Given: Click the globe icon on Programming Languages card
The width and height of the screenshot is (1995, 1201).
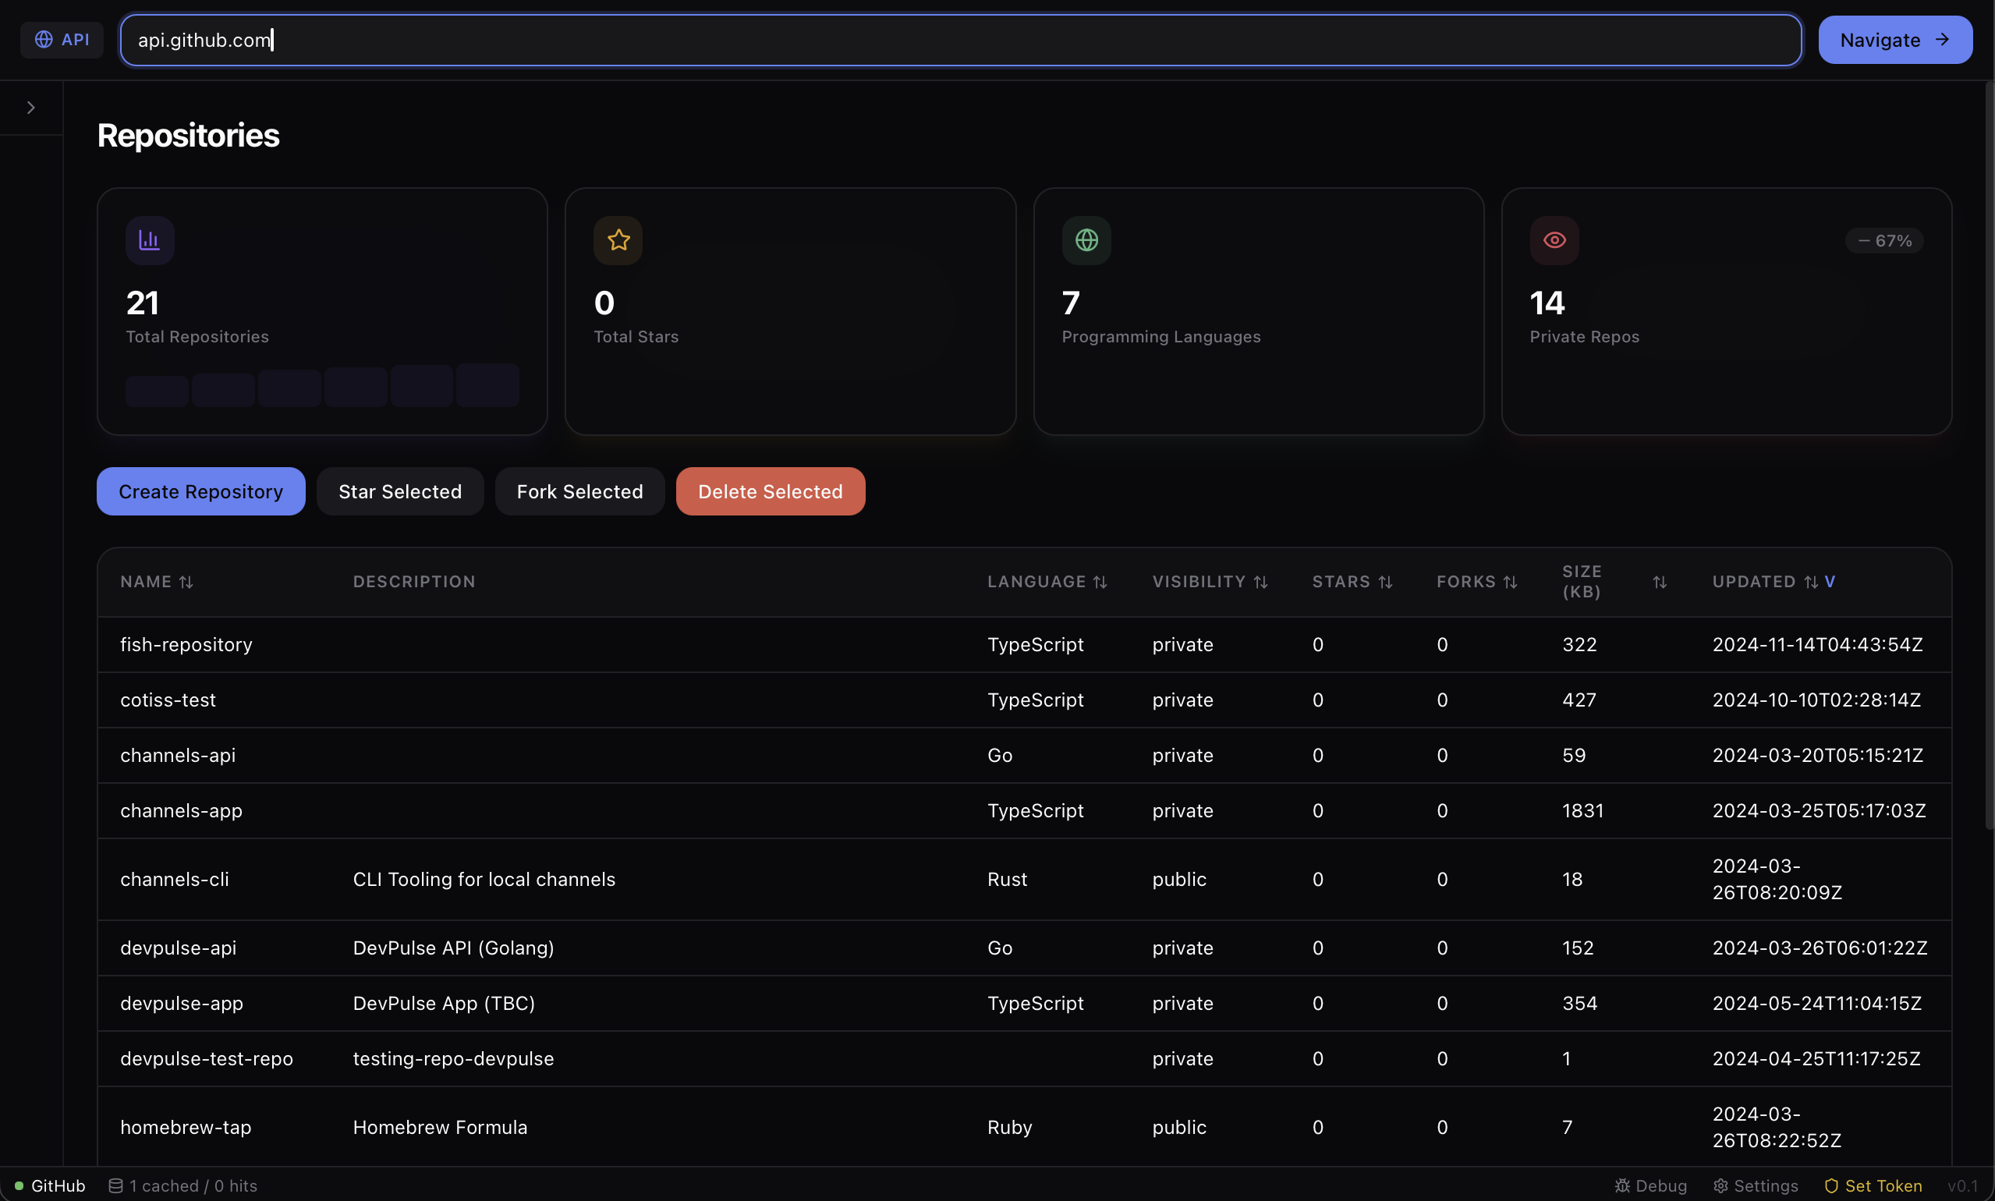Looking at the screenshot, I should point(1086,240).
